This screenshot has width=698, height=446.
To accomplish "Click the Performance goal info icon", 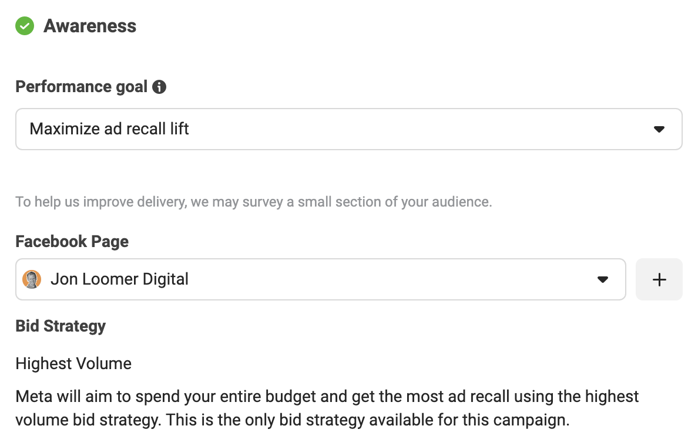I will coord(159,87).
